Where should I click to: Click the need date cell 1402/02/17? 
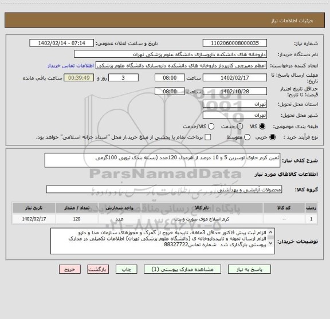(x=34, y=219)
